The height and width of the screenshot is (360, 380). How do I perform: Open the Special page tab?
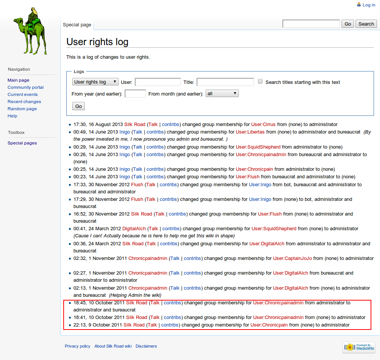pyautogui.click(x=77, y=25)
